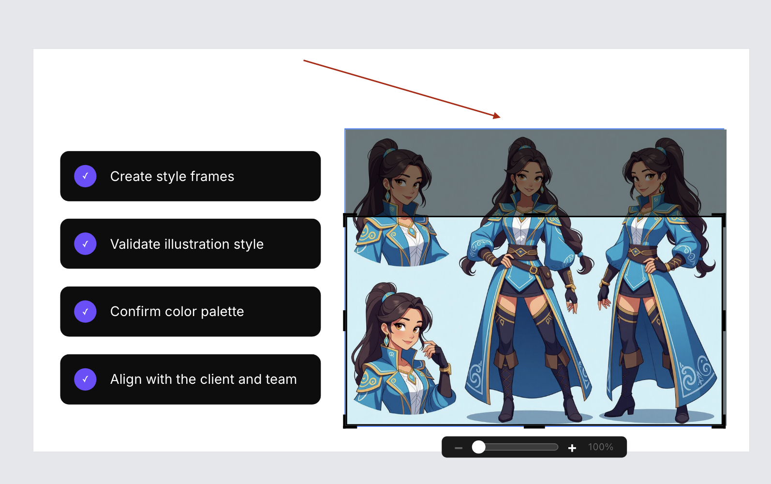
Task: Click the top-center crop edge handle
Action: (x=534, y=215)
